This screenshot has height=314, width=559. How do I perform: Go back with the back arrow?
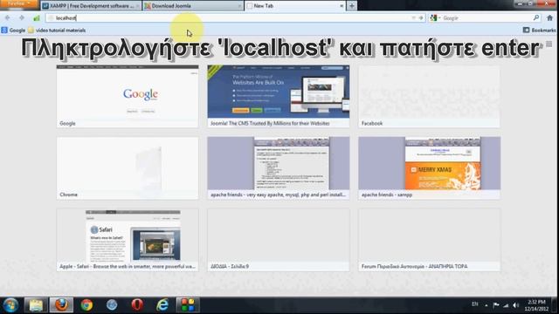[x=8, y=17]
